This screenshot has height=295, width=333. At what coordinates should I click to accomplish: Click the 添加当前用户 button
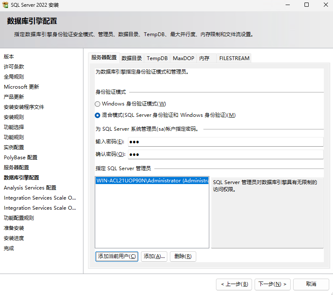[117, 256]
